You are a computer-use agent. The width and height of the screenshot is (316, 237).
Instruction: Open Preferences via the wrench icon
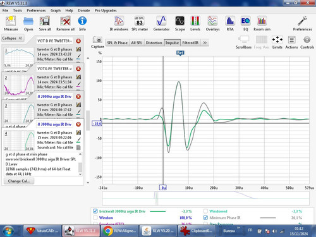tap(302, 23)
